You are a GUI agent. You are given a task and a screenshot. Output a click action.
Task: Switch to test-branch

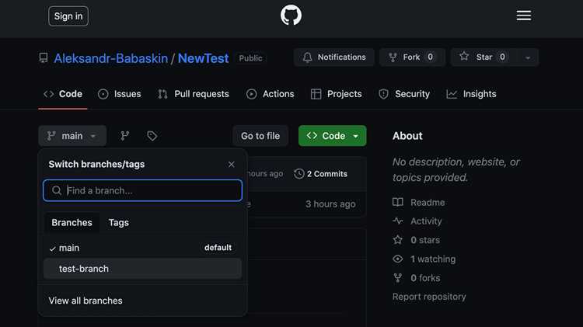click(142, 269)
